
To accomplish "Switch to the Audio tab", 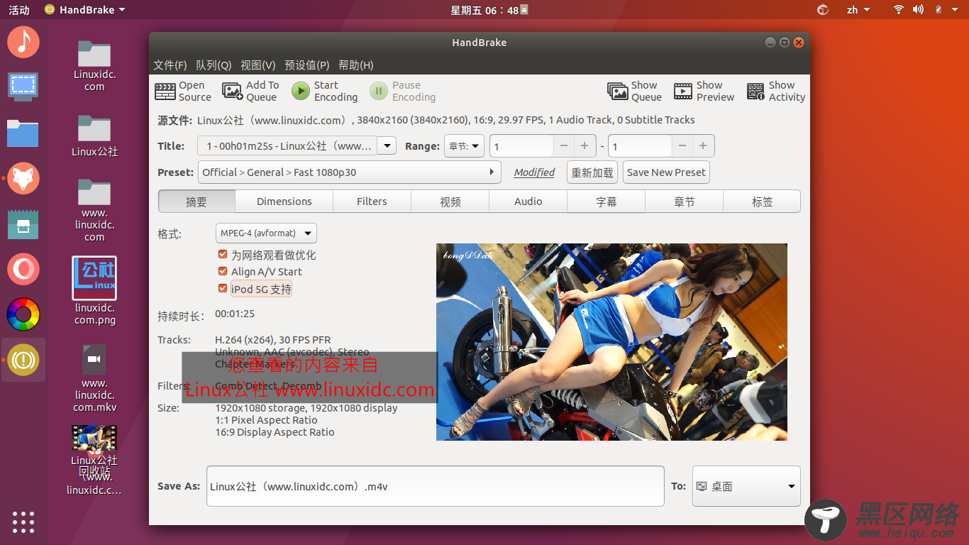I will 528,202.
